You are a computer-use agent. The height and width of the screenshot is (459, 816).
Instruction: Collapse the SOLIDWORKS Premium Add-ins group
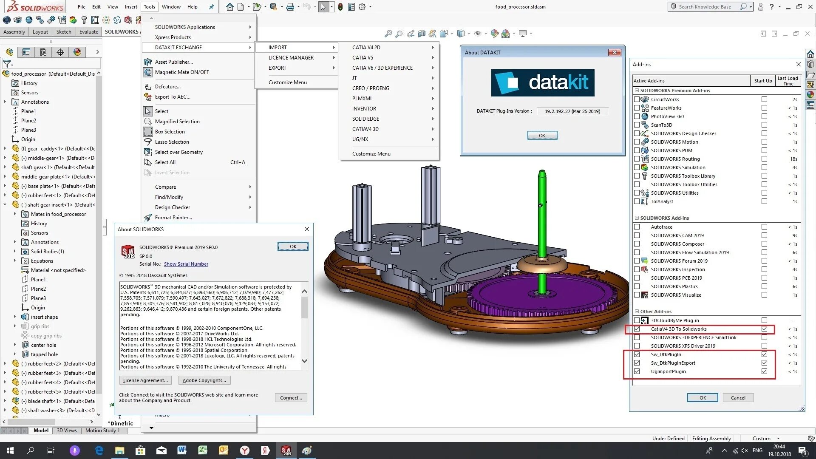pyautogui.click(x=637, y=91)
